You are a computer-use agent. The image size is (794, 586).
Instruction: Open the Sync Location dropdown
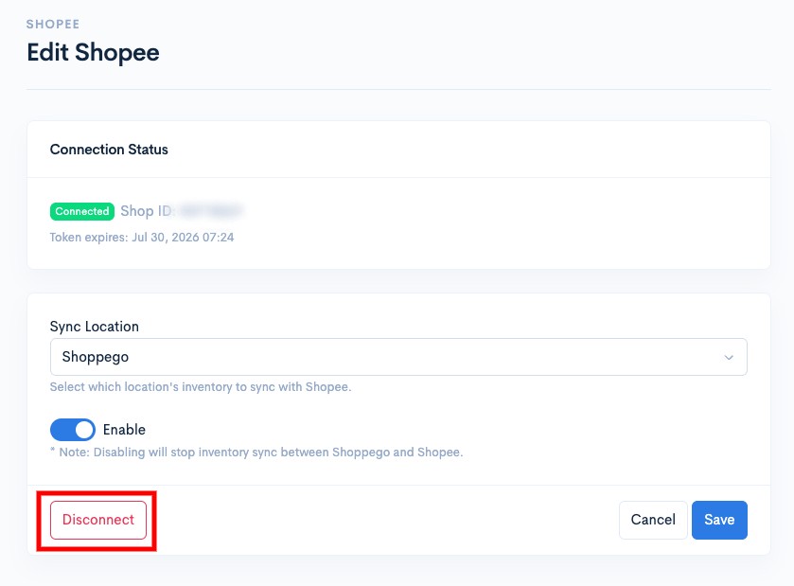pos(398,357)
